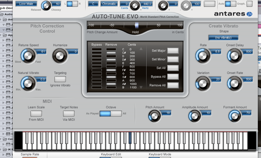Click the Remove All button
The width and height of the screenshot is (261, 158).
[x=173, y=85]
